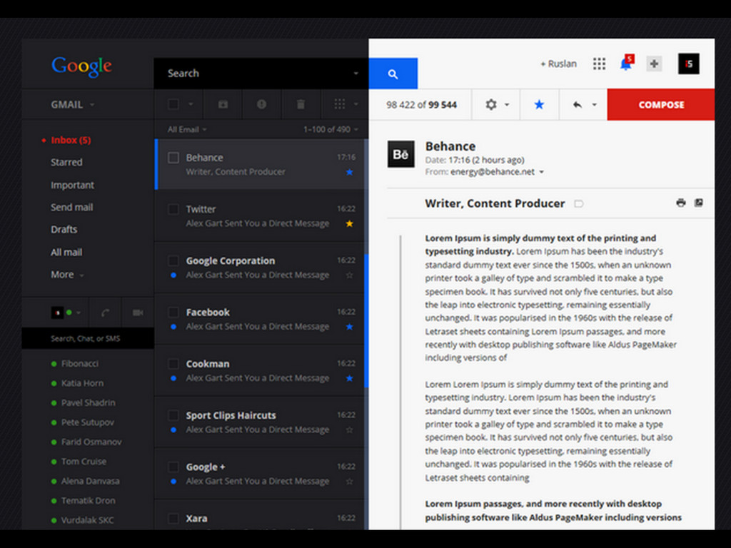Star the Google + email row

[349, 482]
